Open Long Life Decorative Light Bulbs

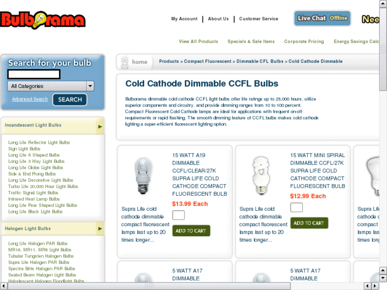[41, 180]
